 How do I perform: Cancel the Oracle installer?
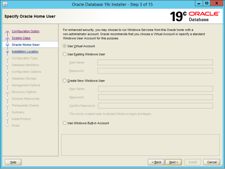point(212,162)
